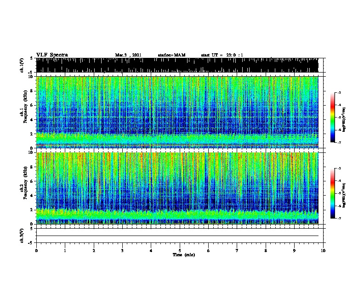Click time axis tick label "3"
The height and width of the screenshot is (281, 364).
tap(122, 251)
